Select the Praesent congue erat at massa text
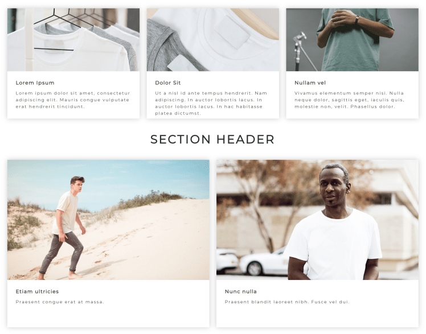This screenshot has height=334, width=426. (60, 302)
